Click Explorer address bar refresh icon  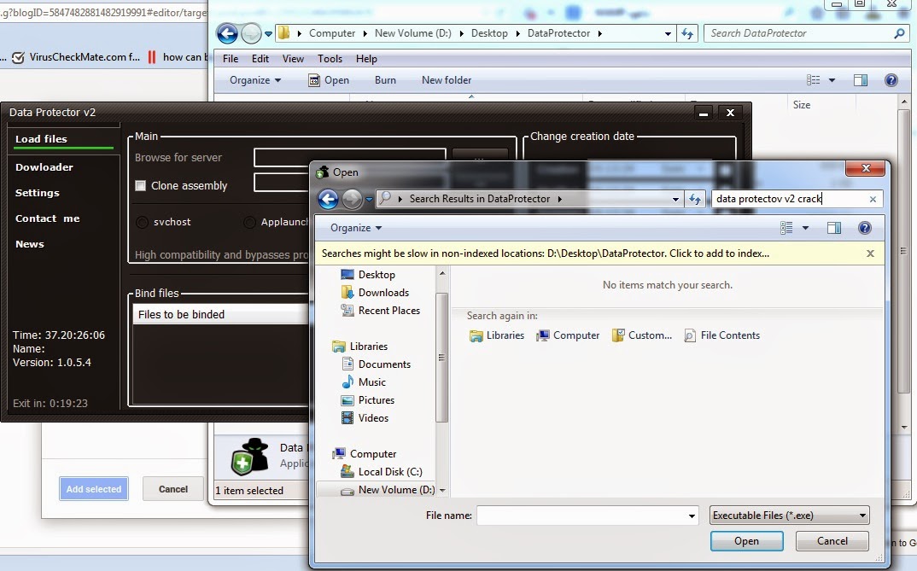point(687,34)
